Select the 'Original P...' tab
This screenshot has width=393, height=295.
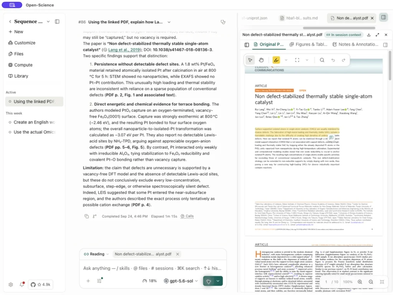269,45
